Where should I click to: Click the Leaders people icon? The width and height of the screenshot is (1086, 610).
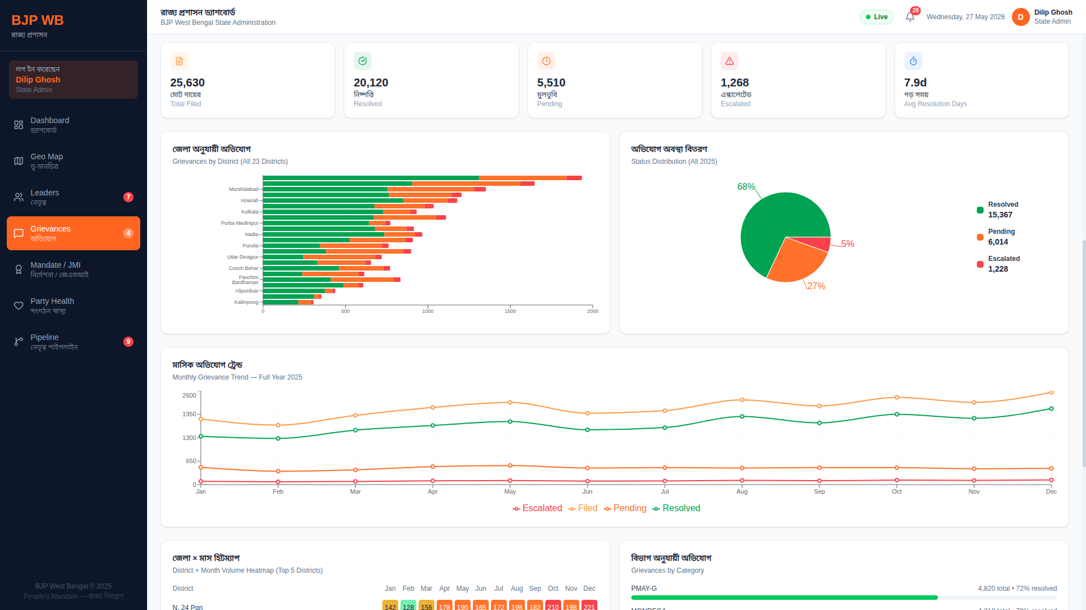pyautogui.click(x=19, y=197)
